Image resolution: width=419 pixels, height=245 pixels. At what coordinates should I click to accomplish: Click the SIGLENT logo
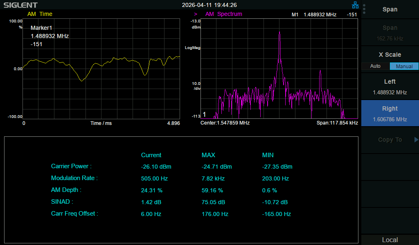pyautogui.click(x=20, y=5)
